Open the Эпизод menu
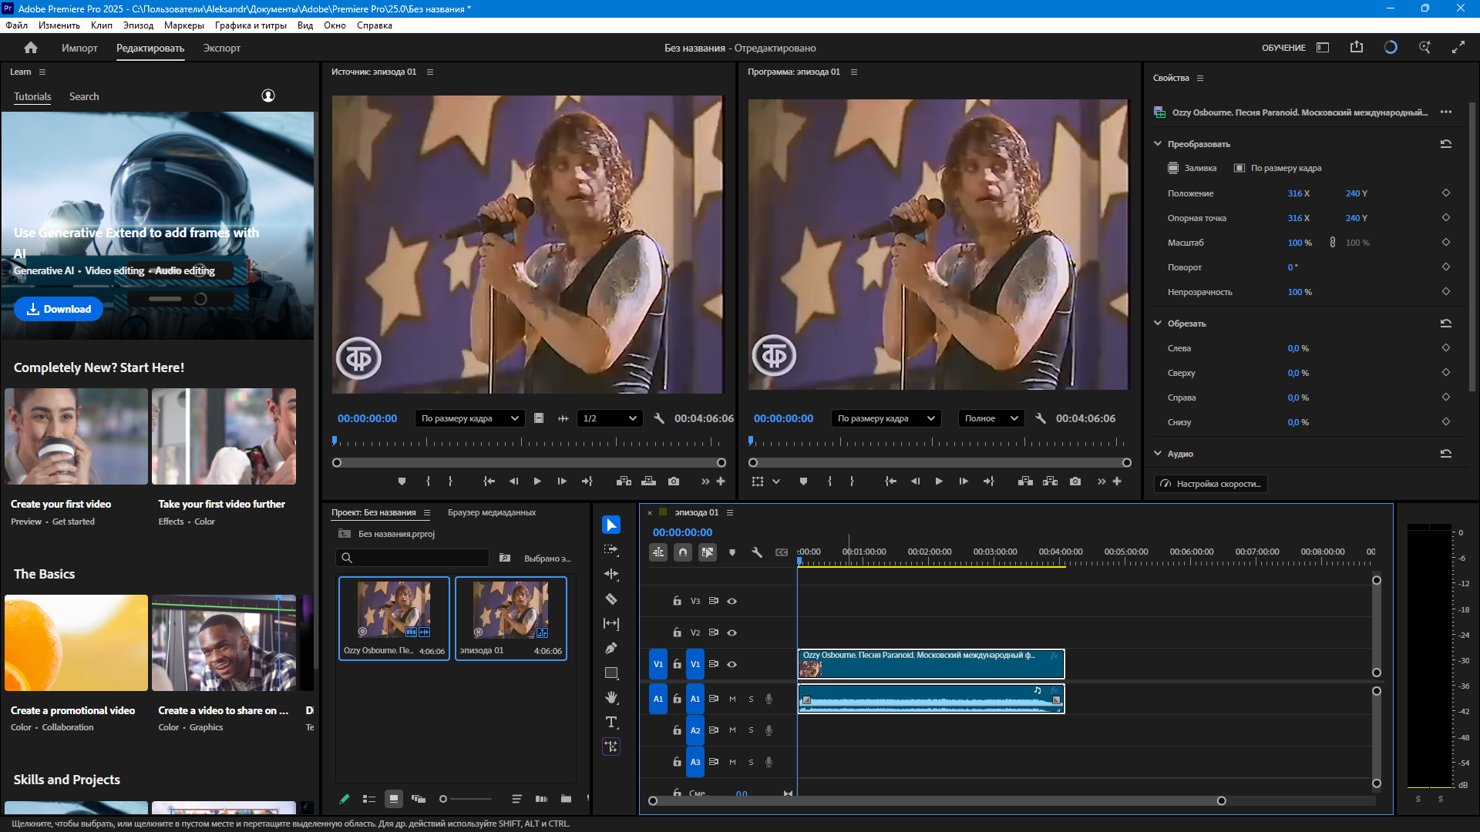Screen dimensions: 1480x832 coord(138,25)
